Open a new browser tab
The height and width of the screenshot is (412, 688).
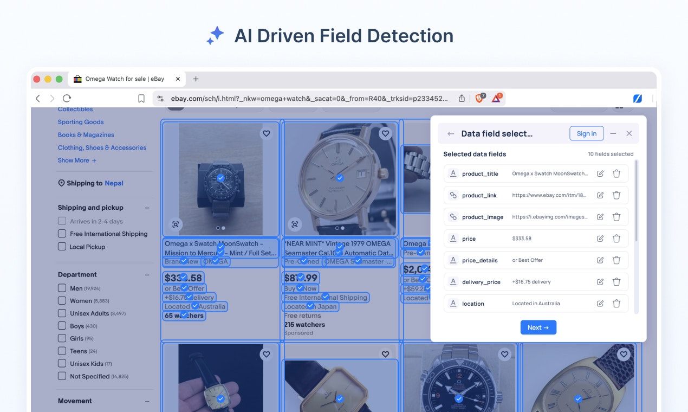coord(196,79)
